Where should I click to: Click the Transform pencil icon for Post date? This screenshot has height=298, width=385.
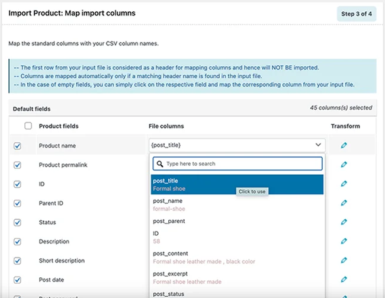pos(344,280)
